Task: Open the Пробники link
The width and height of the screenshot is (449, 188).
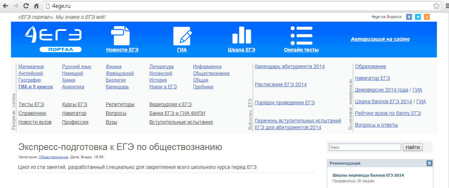Action: [x=203, y=87]
